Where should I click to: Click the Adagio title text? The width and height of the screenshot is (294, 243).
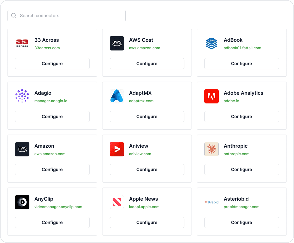pyautogui.click(x=43, y=93)
